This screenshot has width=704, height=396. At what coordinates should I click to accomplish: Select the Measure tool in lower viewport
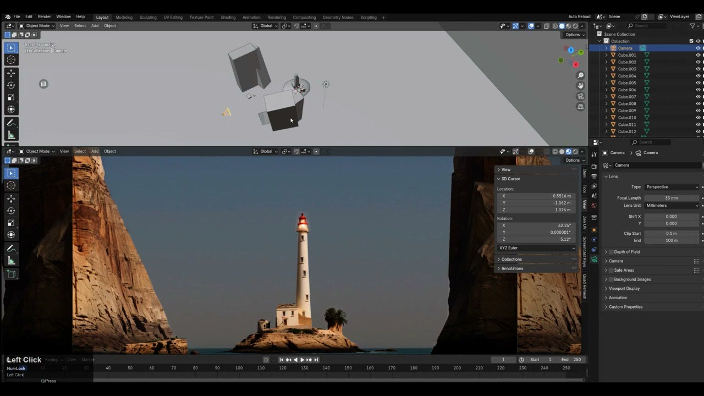(11, 261)
